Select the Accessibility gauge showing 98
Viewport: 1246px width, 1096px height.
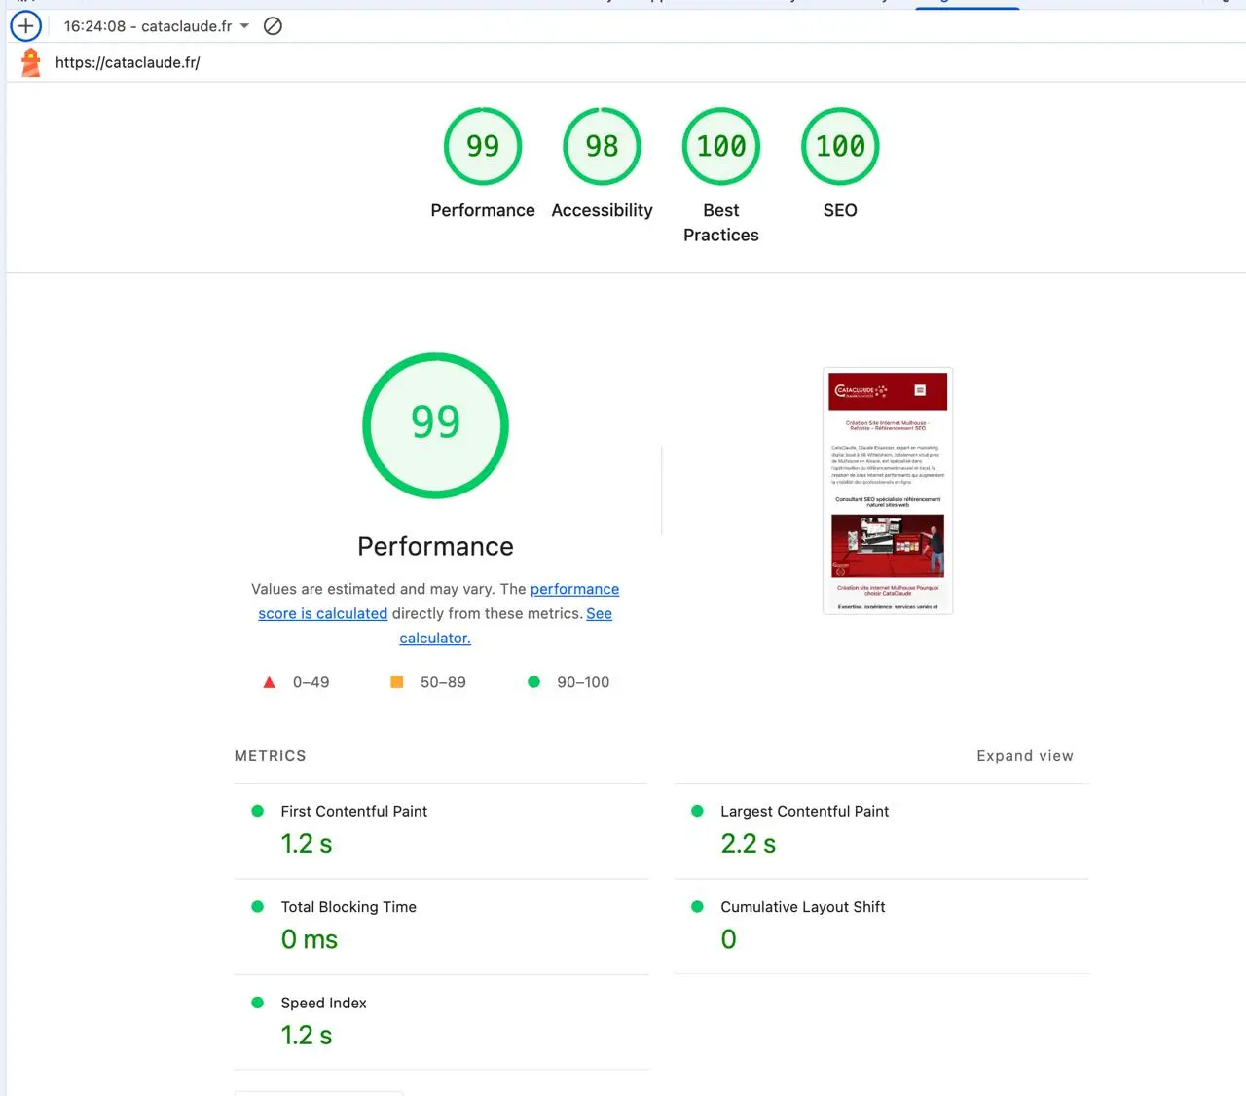pyautogui.click(x=602, y=146)
